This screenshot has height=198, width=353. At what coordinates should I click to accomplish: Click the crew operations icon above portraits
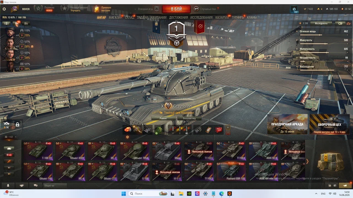click(x=6, y=23)
